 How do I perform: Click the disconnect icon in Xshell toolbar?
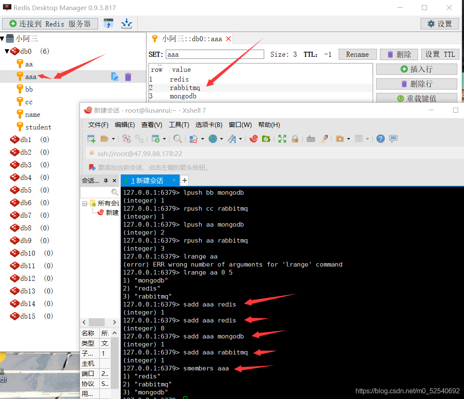click(x=127, y=139)
